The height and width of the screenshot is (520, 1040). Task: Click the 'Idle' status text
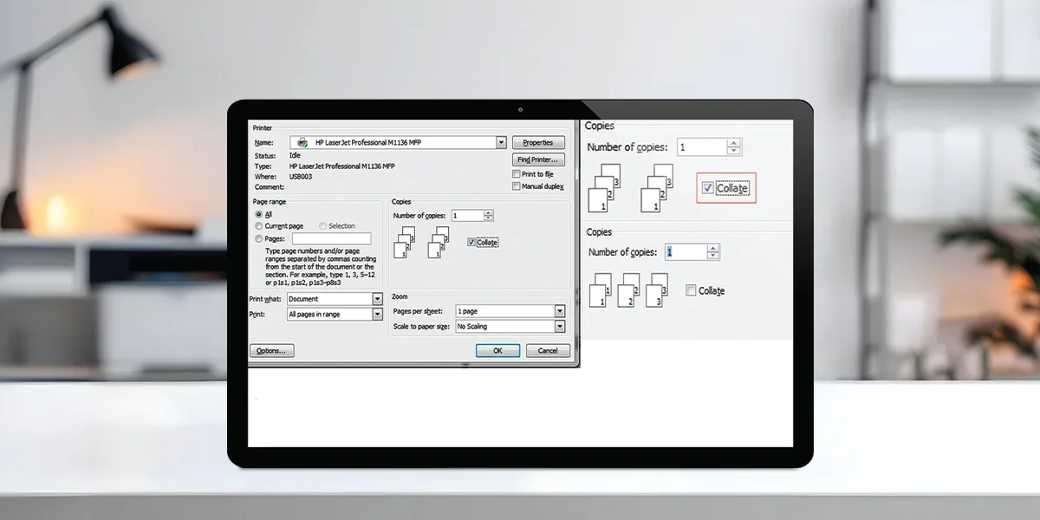pyautogui.click(x=295, y=156)
